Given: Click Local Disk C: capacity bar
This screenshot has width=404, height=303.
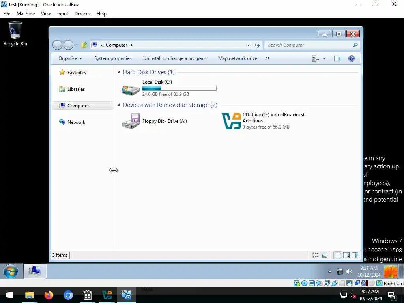Looking at the screenshot, I should [x=180, y=88].
